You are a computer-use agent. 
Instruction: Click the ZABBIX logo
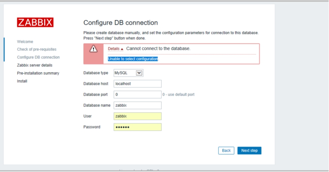point(35,22)
